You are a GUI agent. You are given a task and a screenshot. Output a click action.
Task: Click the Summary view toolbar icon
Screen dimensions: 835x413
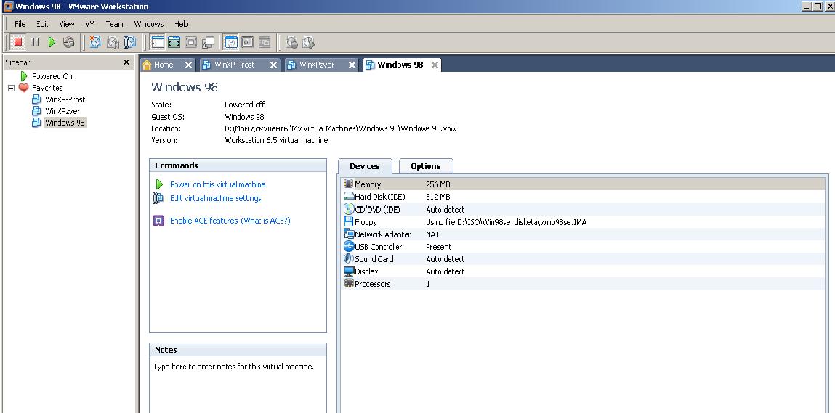(231, 42)
